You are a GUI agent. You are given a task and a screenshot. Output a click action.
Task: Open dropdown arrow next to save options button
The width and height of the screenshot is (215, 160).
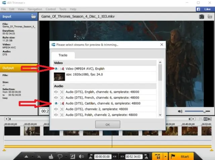[165, 156]
